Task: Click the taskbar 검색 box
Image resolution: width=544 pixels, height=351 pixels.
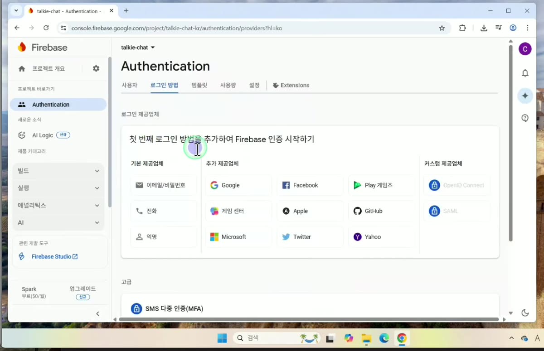Action: pos(277,338)
